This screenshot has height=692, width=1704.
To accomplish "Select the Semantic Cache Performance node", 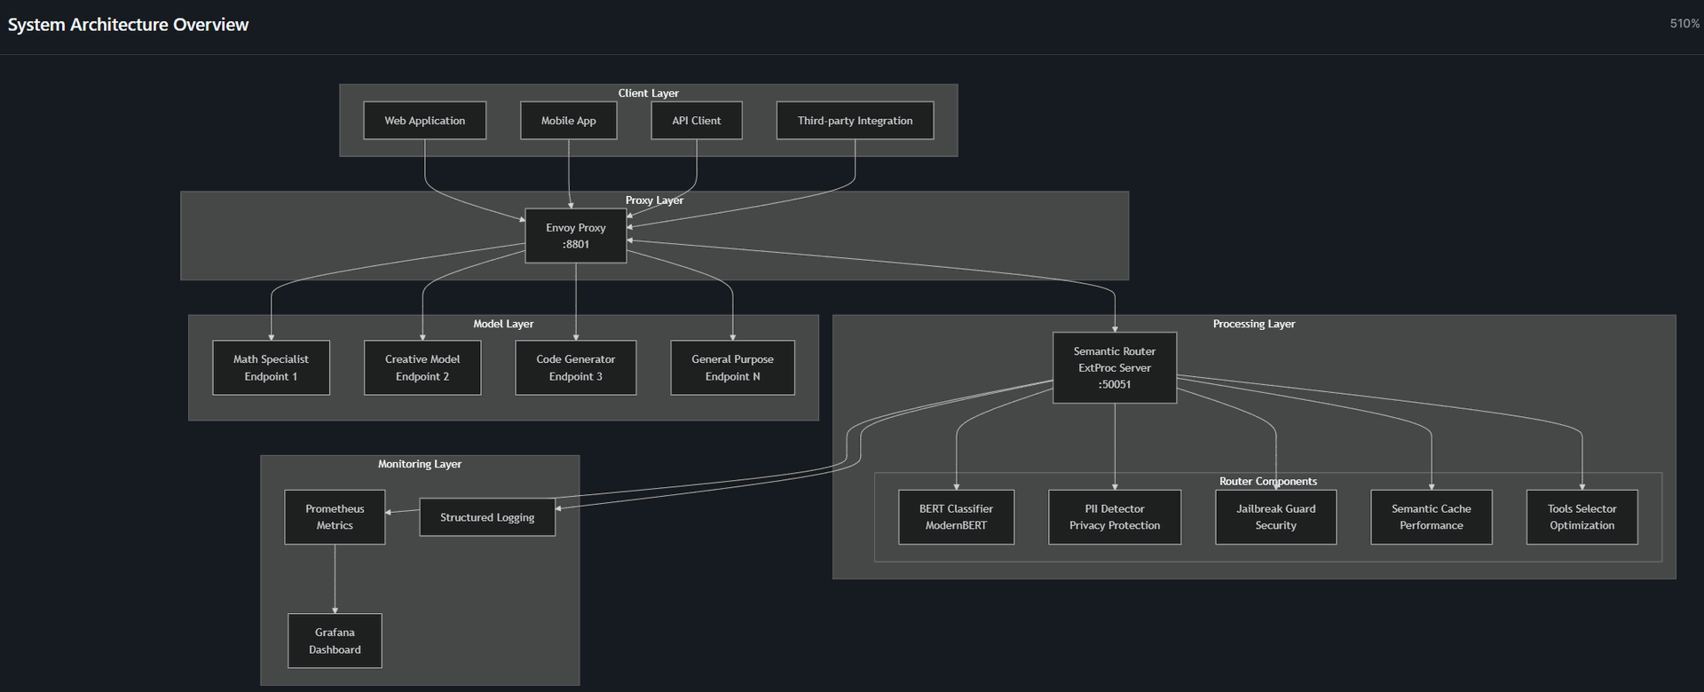I will (x=1431, y=517).
